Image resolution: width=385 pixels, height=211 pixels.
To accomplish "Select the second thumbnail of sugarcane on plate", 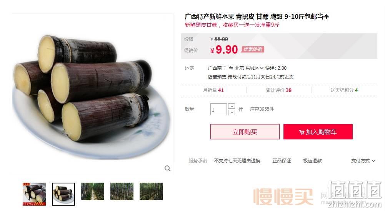I will 63,194.
